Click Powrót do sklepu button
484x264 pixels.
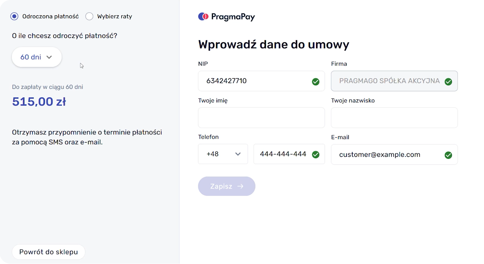pos(49,252)
